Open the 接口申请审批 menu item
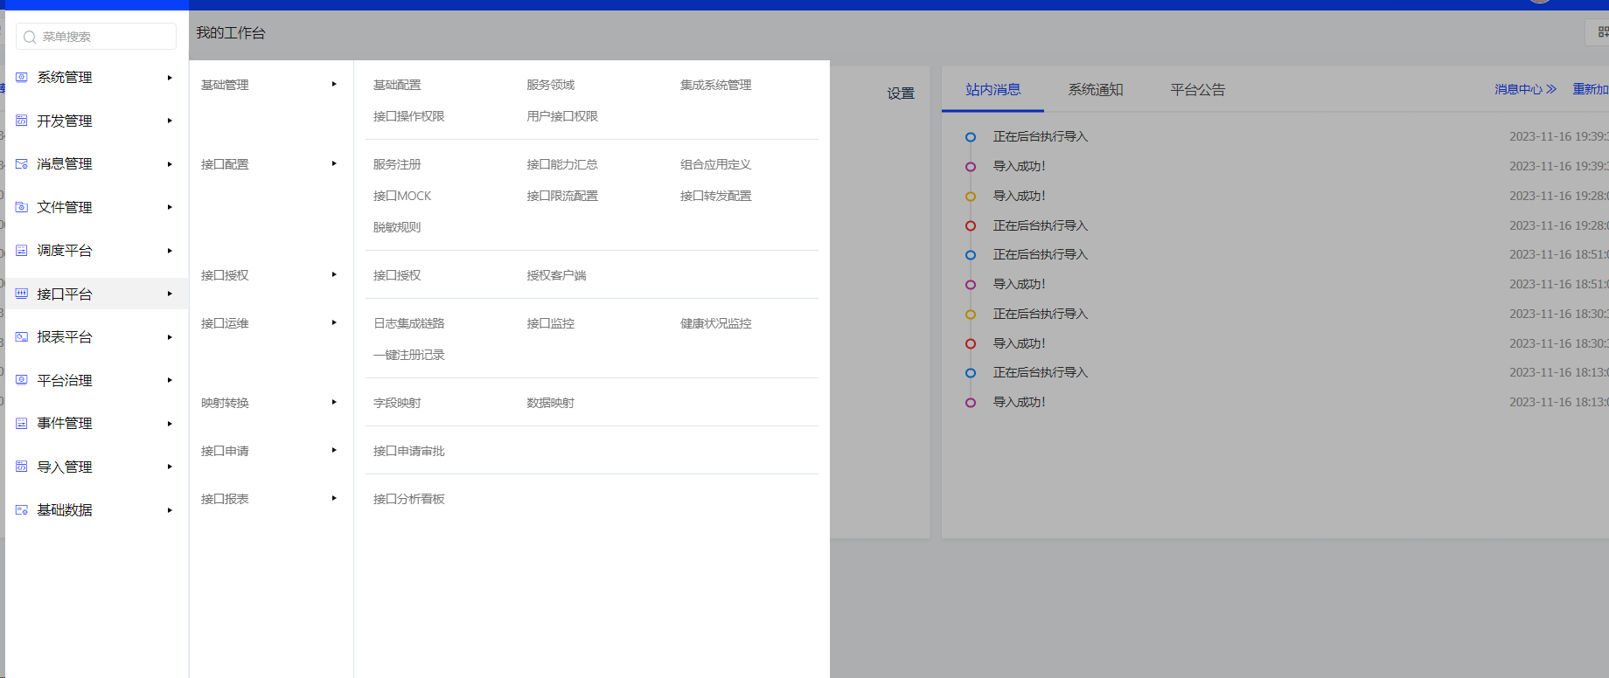The image size is (1609, 678). point(409,451)
